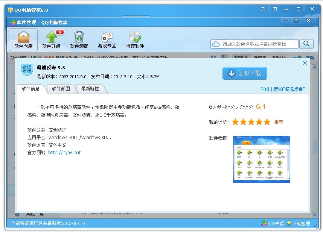Click the third rating star
The width and height of the screenshot is (323, 232).
[x=251, y=122]
